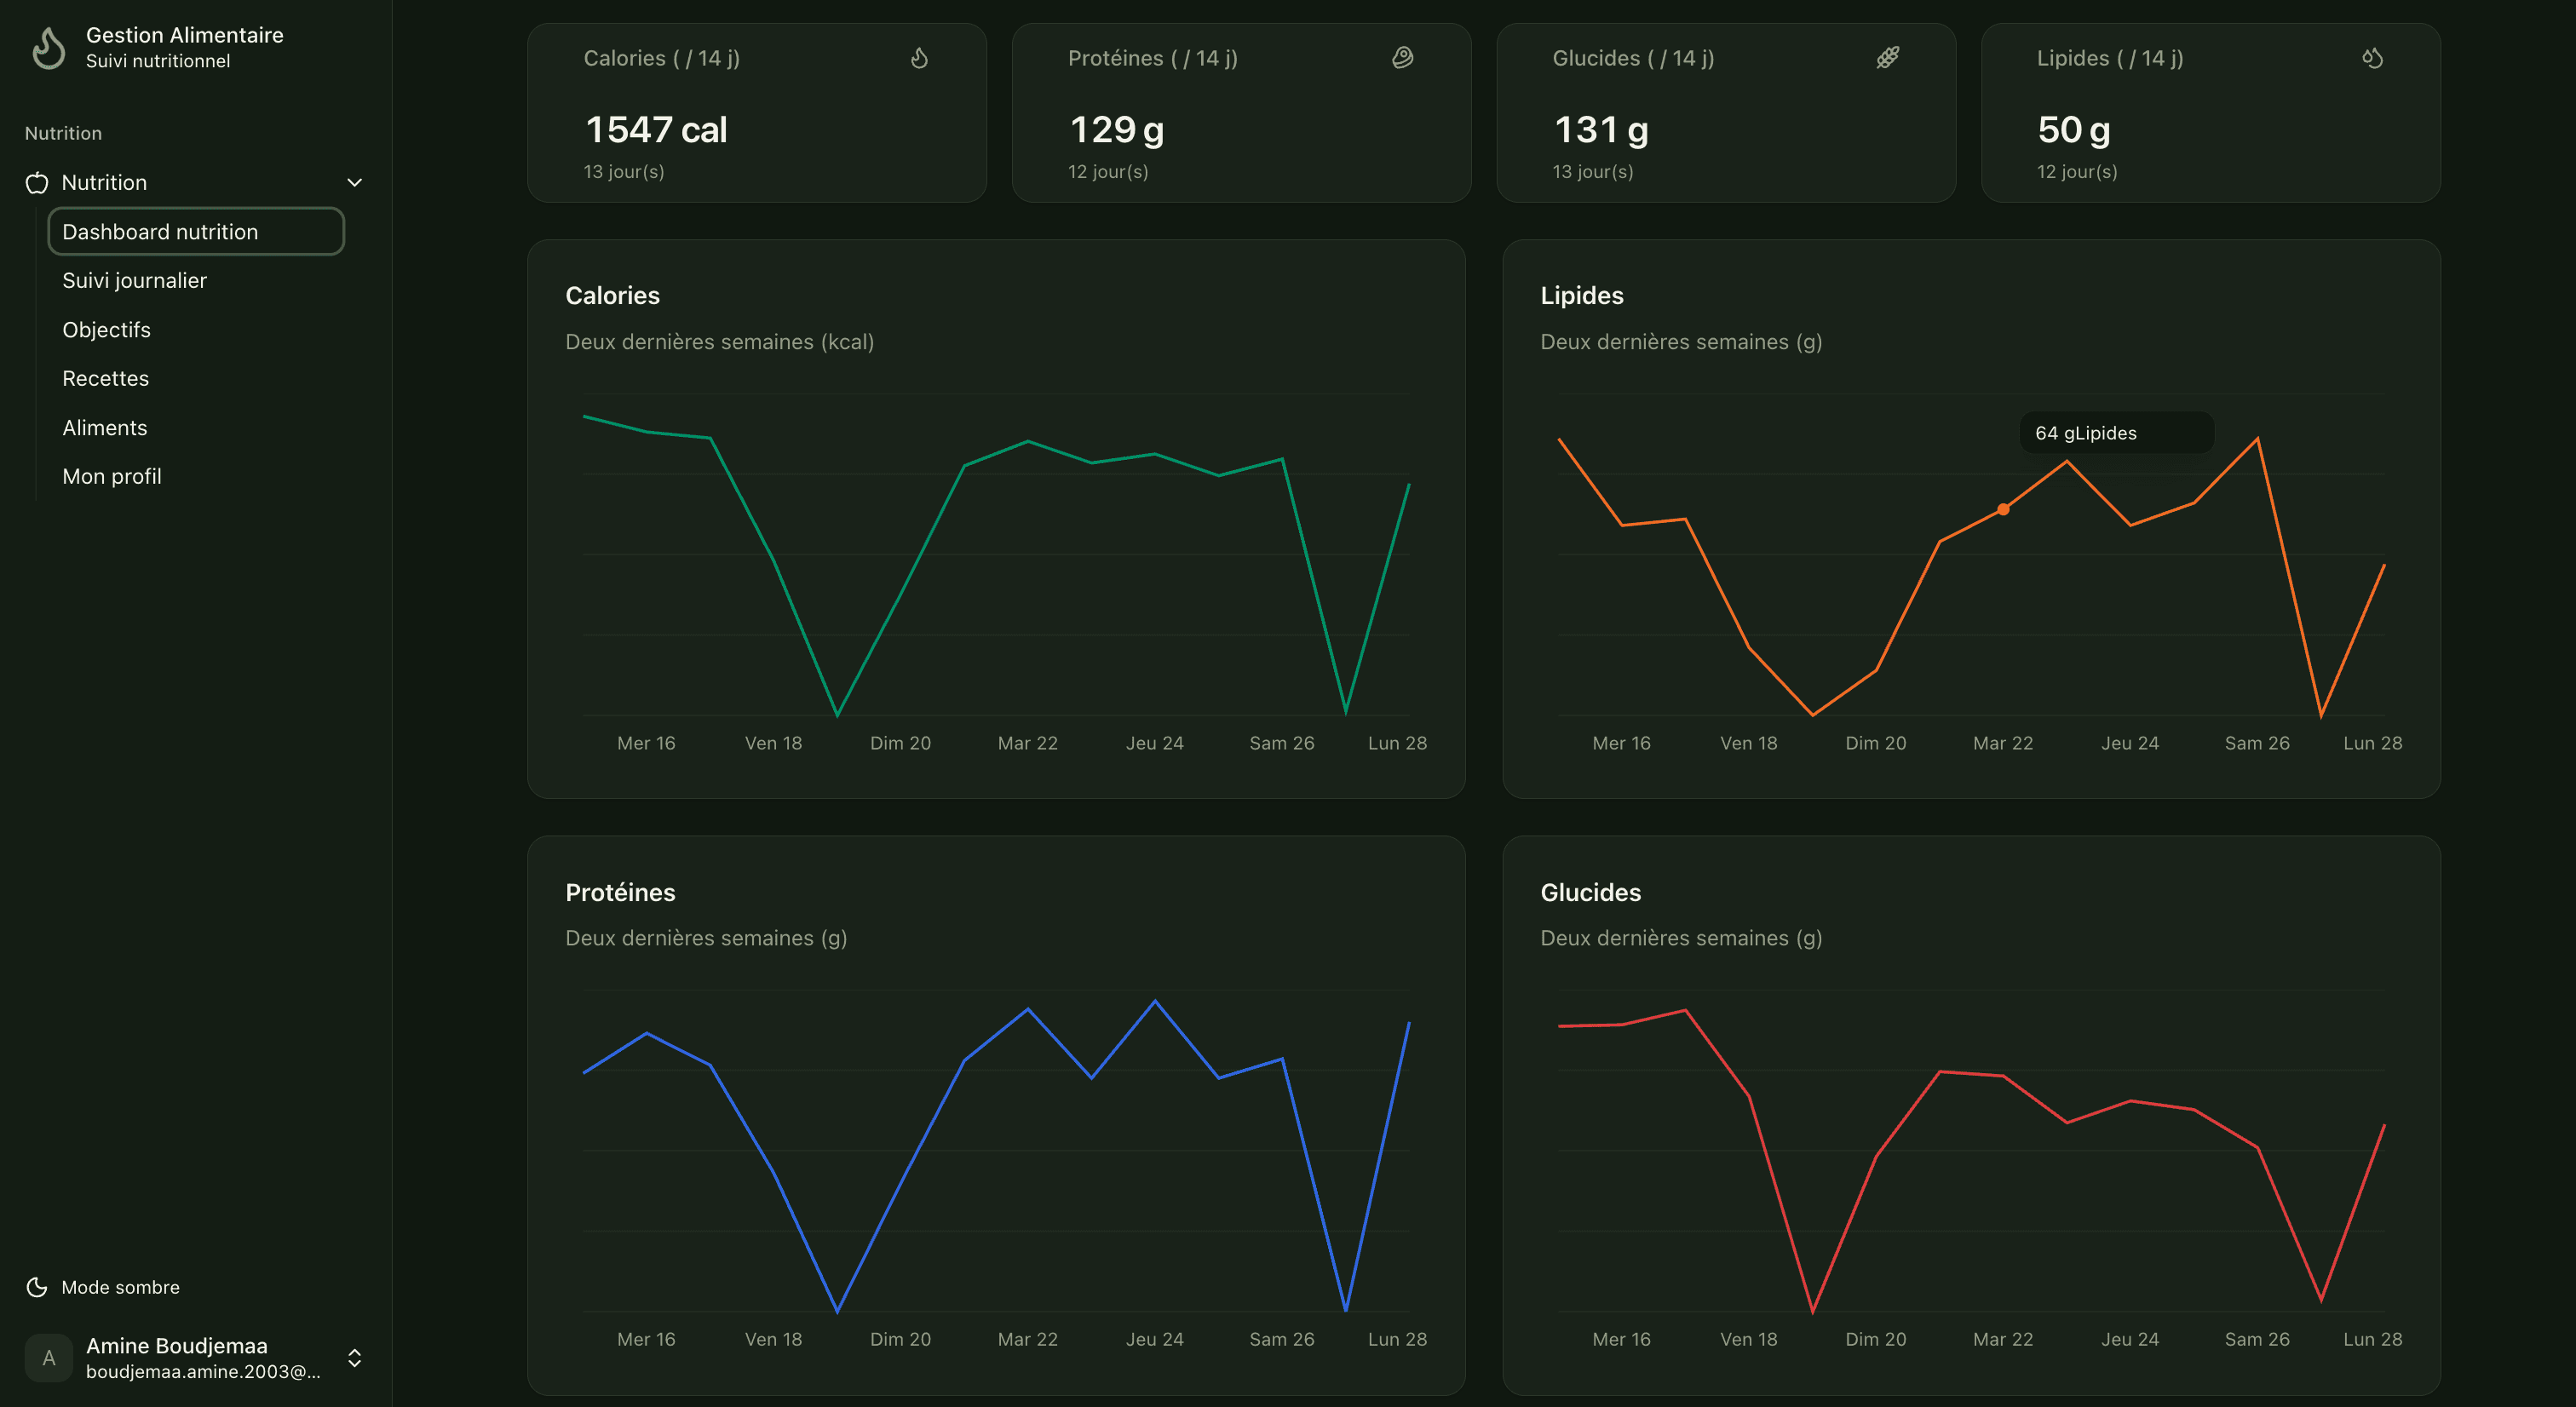Click the Glucides chart title
2576x1407 pixels.
click(x=1590, y=892)
